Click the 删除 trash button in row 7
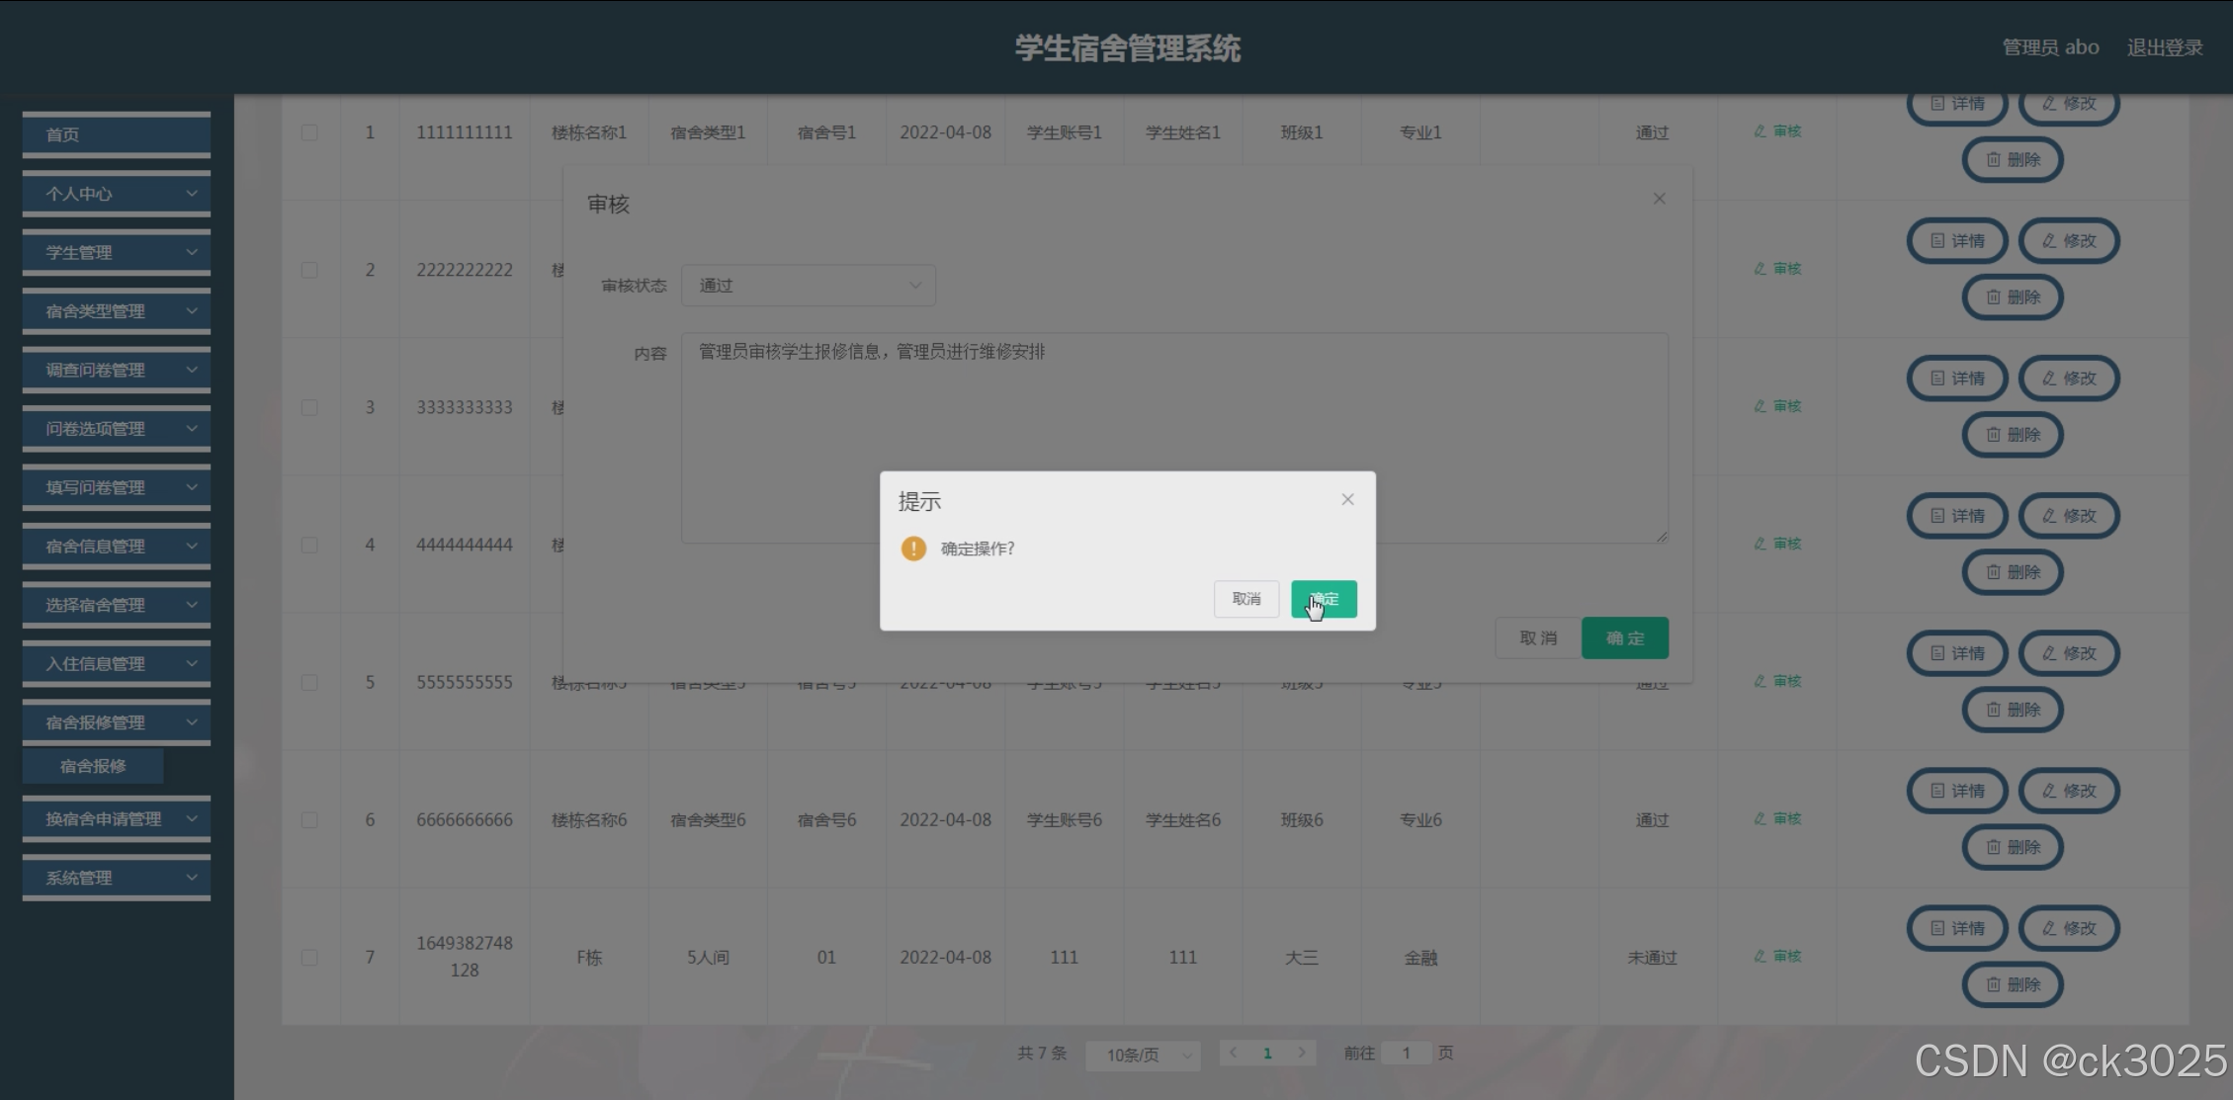This screenshot has height=1100, width=2233. pyautogui.click(x=2013, y=984)
